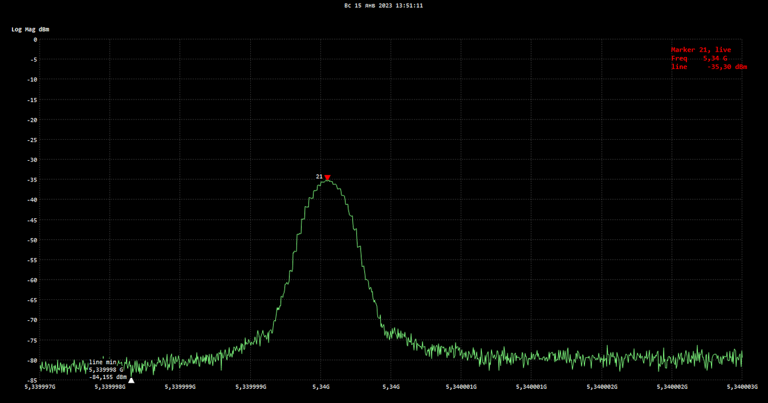Image resolution: width=768 pixels, height=403 pixels.
Task: Click the "-40" y-axis label
Action: pyautogui.click(x=32, y=200)
